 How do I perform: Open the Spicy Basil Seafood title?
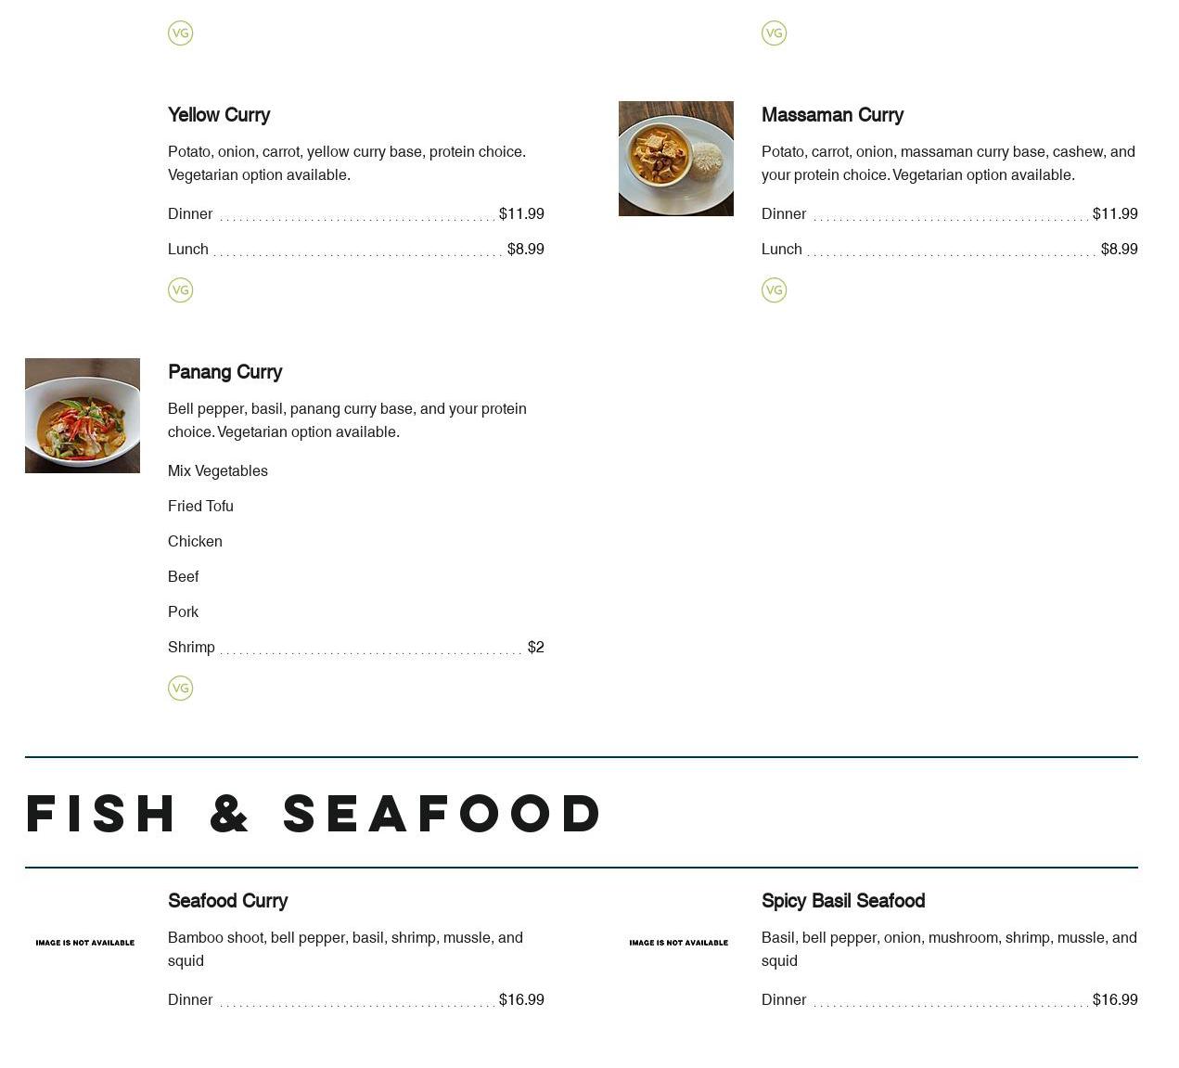pos(842,901)
